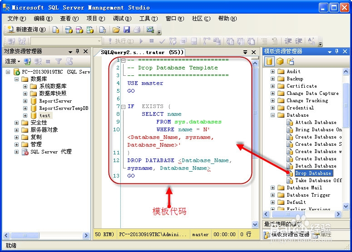Open the 文件 (File) menu
The height and width of the screenshot is (252, 352).
[x=17, y=19]
